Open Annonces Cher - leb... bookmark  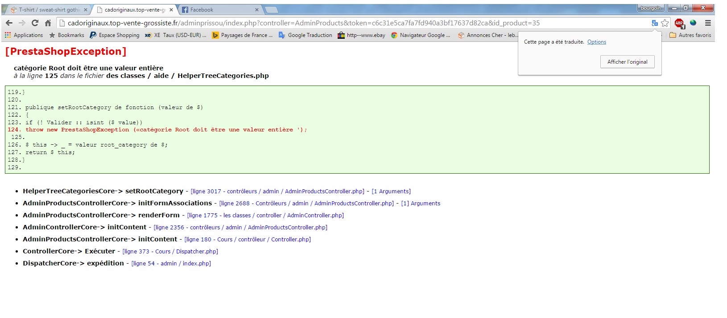tap(487, 35)
